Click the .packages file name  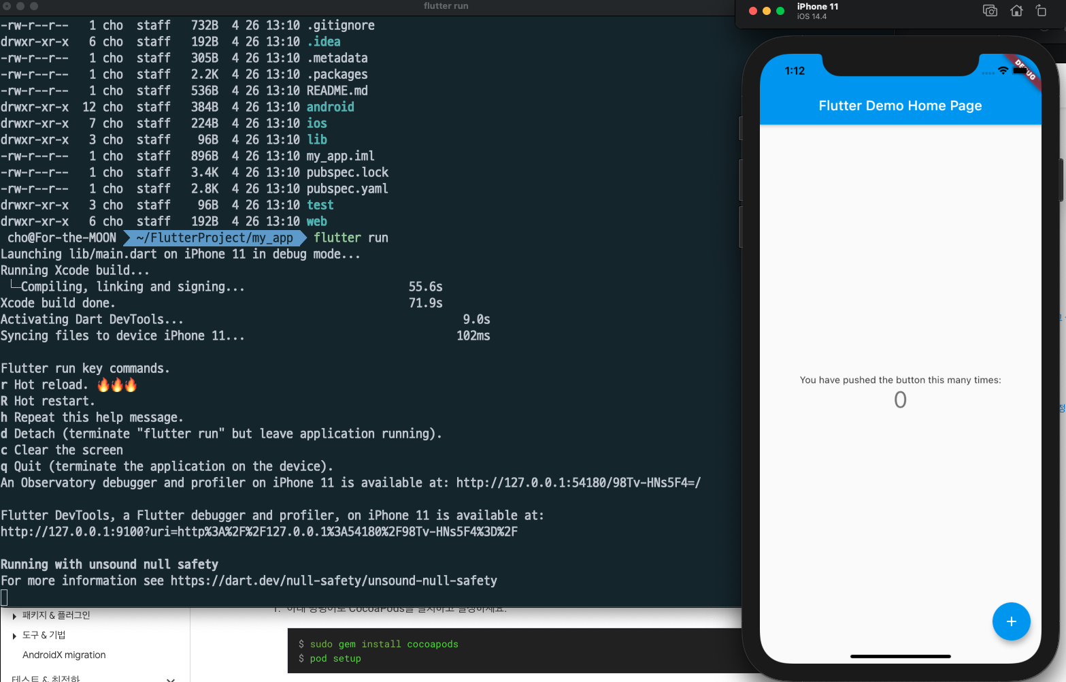(x=337, y=74)
